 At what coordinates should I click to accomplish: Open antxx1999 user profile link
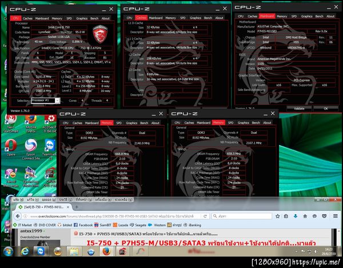pos(31,231)
